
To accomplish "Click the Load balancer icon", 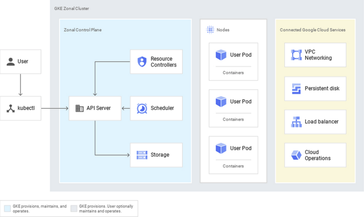I will (x=296, y=122).
